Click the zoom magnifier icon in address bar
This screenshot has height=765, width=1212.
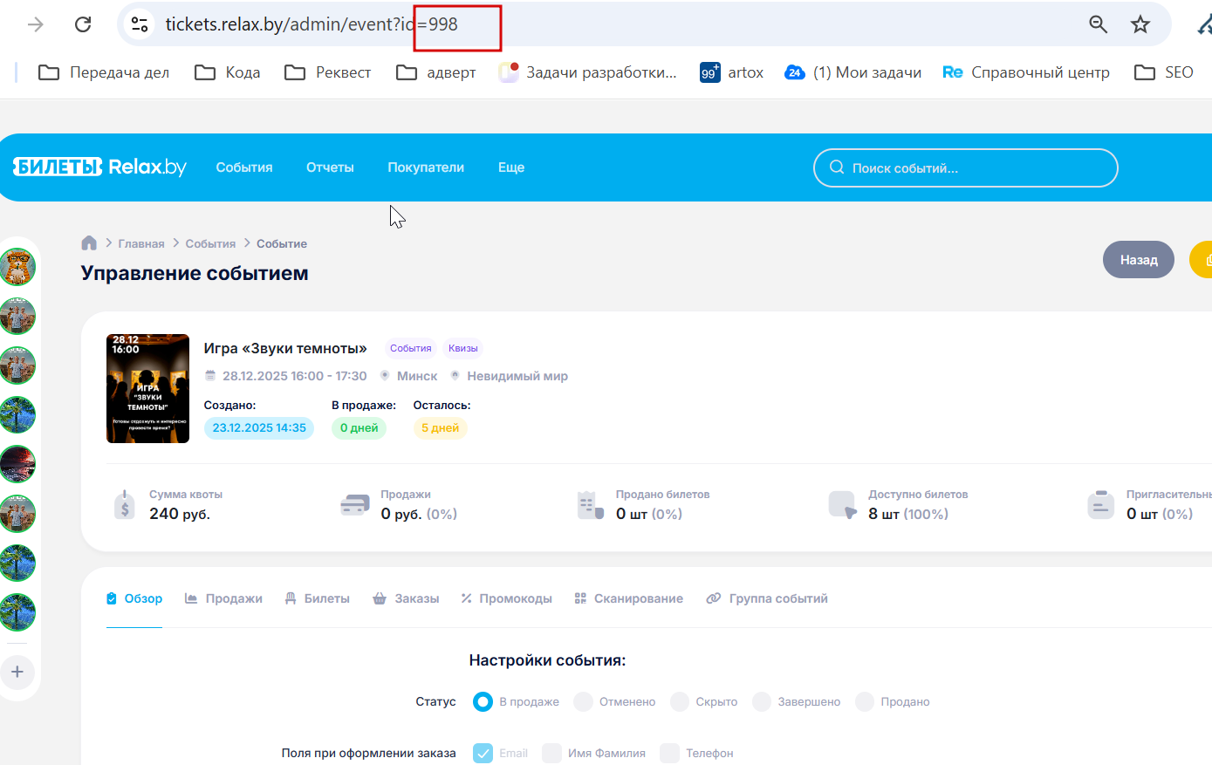click(1099, 24)
